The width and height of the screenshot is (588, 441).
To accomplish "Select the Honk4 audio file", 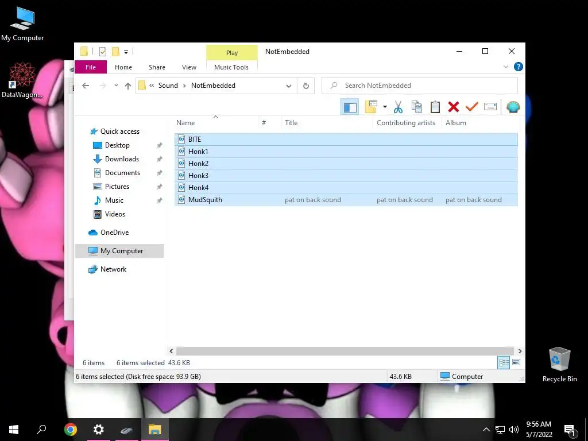I will [346, 188].
